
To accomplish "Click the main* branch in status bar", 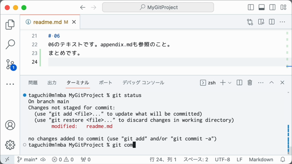I will (27, 159).
